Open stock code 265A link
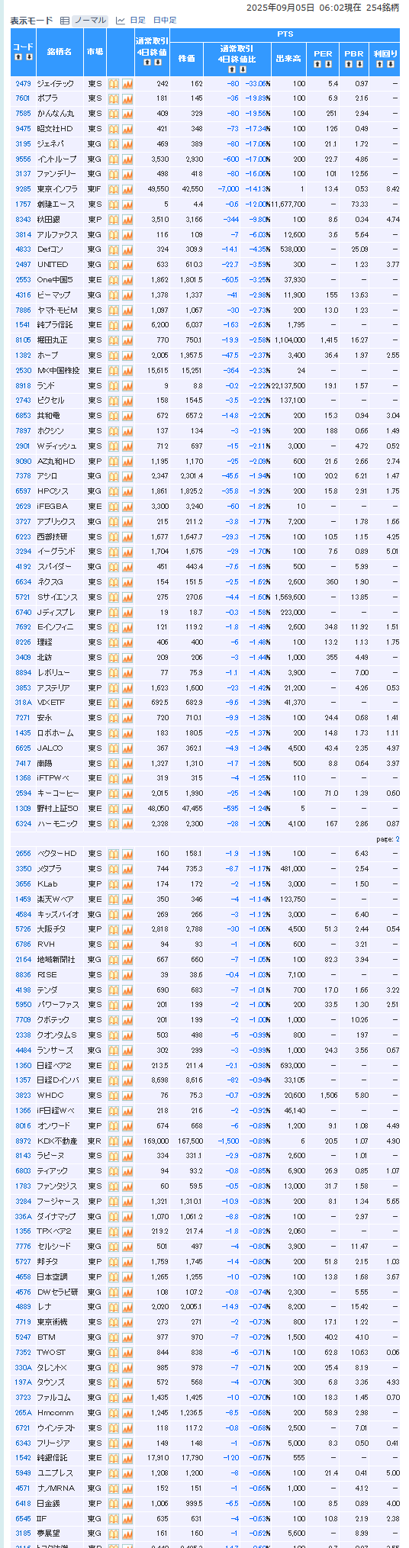409x1548 pixels. pos(23,1412)
